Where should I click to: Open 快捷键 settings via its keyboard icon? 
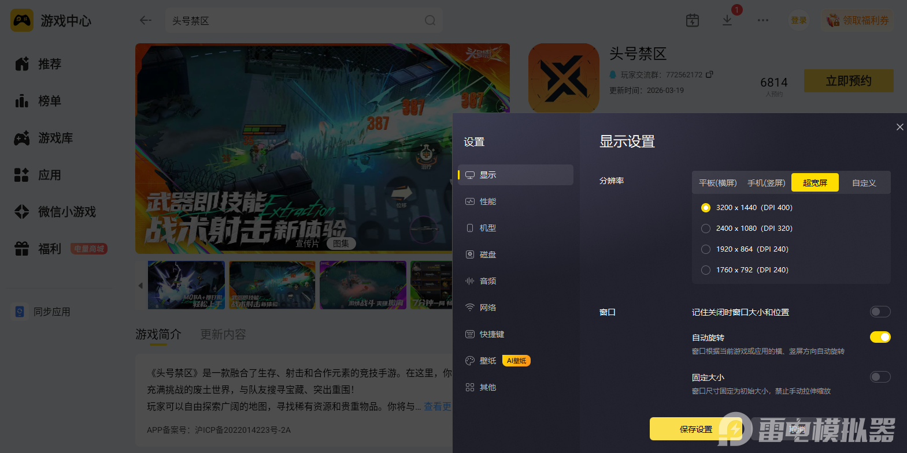coord(470,334)
